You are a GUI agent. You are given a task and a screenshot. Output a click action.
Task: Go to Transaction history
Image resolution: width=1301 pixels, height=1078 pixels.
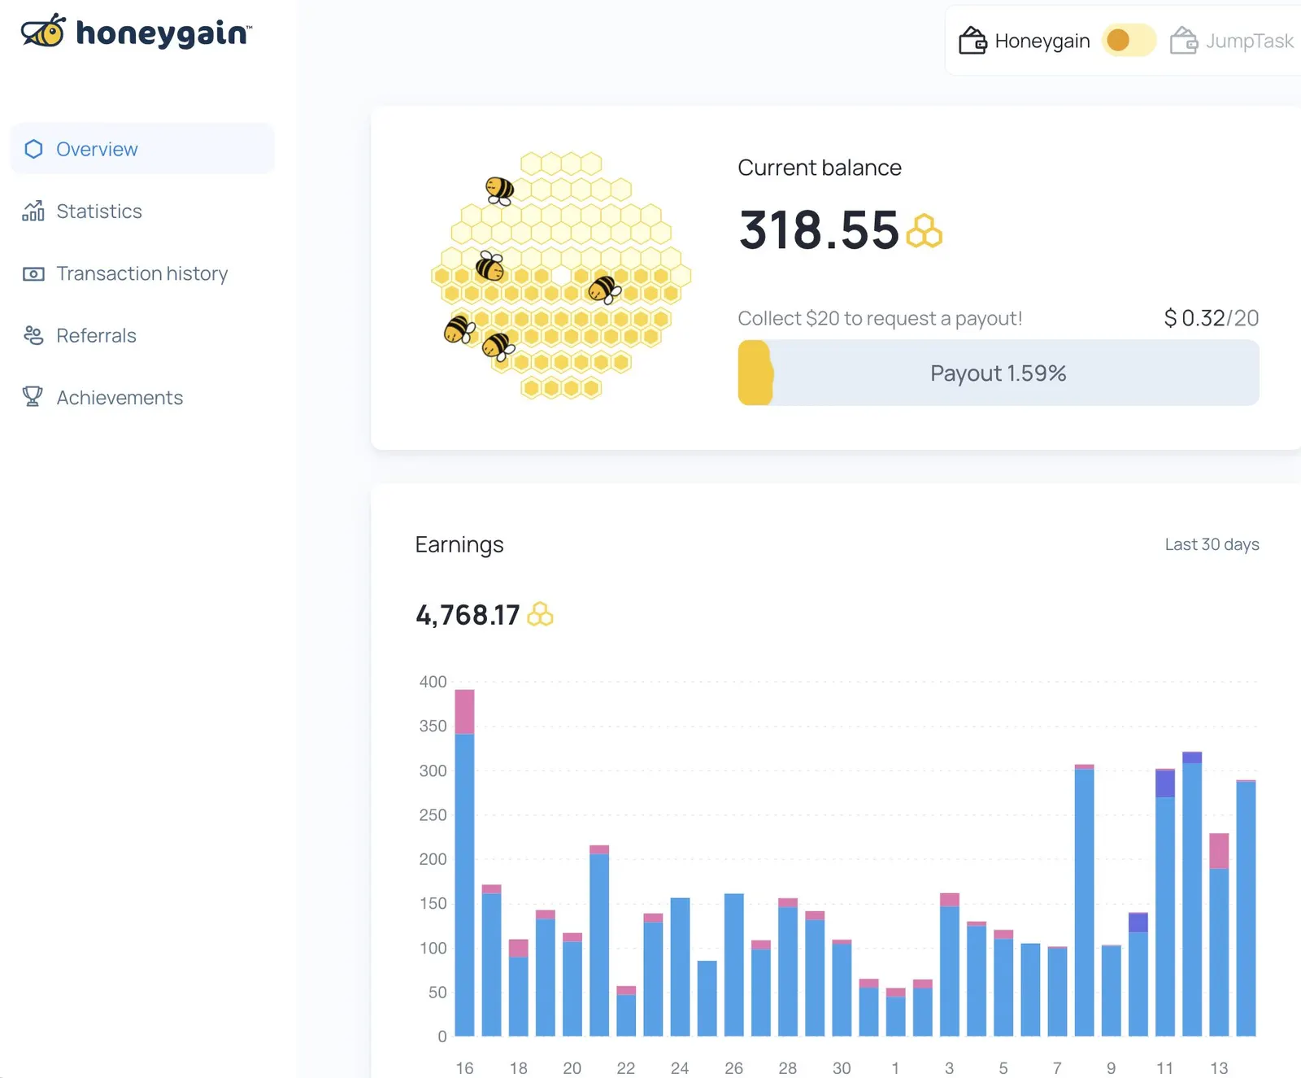point(141,273)
